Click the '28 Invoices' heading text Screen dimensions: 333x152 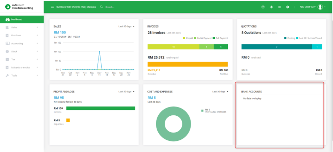(x=156, y=33)
